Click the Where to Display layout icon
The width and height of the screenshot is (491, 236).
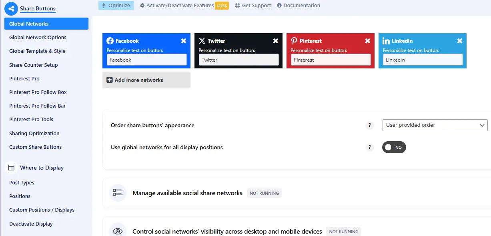click(x=11, y=168)
